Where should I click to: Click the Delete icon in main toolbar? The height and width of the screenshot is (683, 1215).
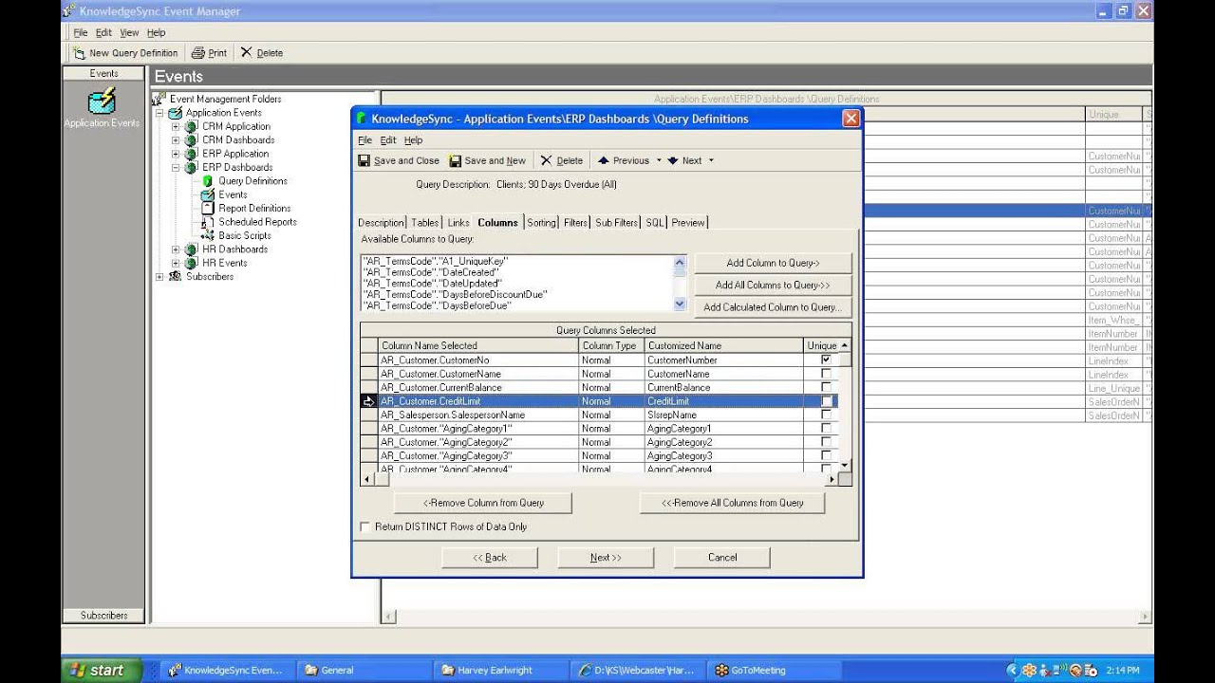246,53
